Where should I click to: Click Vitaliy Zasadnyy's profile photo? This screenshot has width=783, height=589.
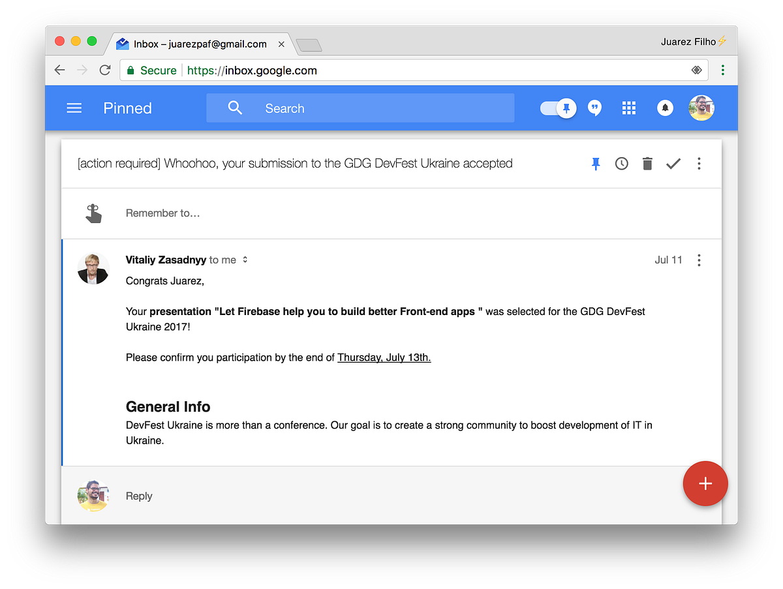coord(93,269)
